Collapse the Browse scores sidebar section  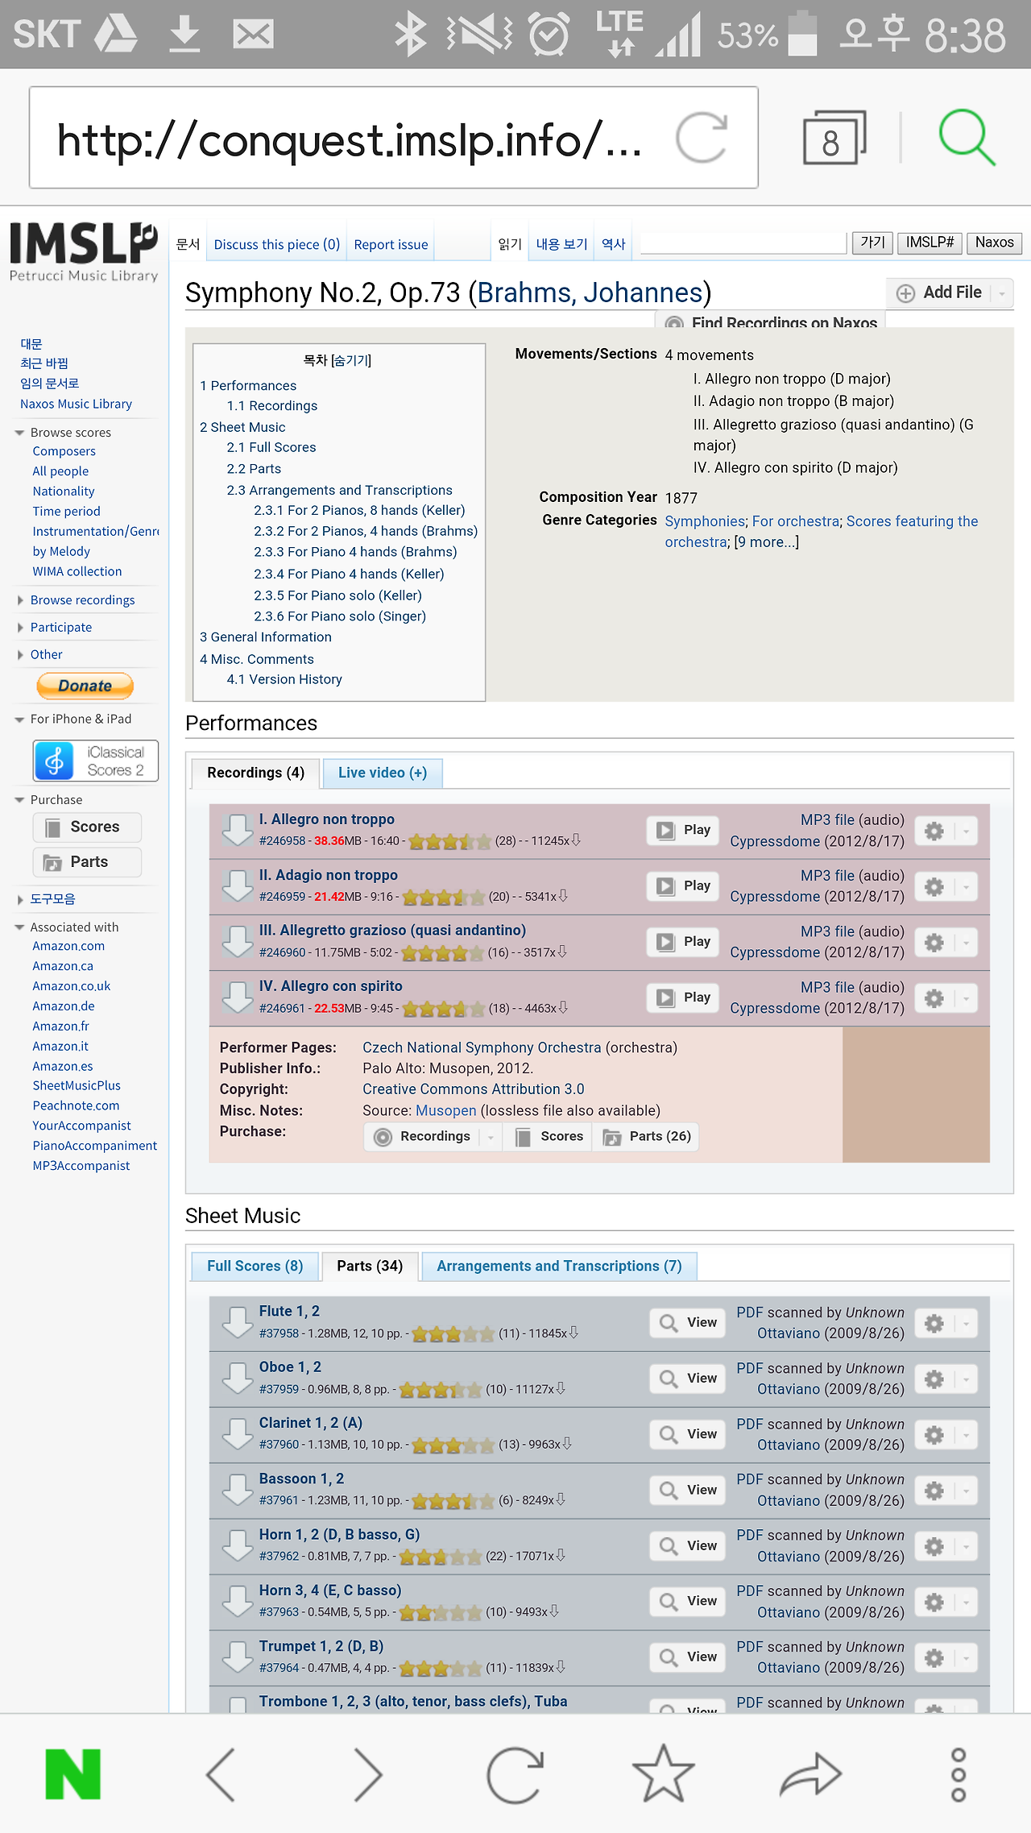coord(19,433)
